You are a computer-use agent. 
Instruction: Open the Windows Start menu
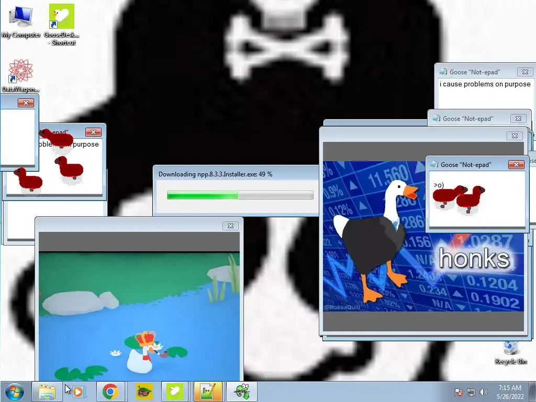click(15, 392)
